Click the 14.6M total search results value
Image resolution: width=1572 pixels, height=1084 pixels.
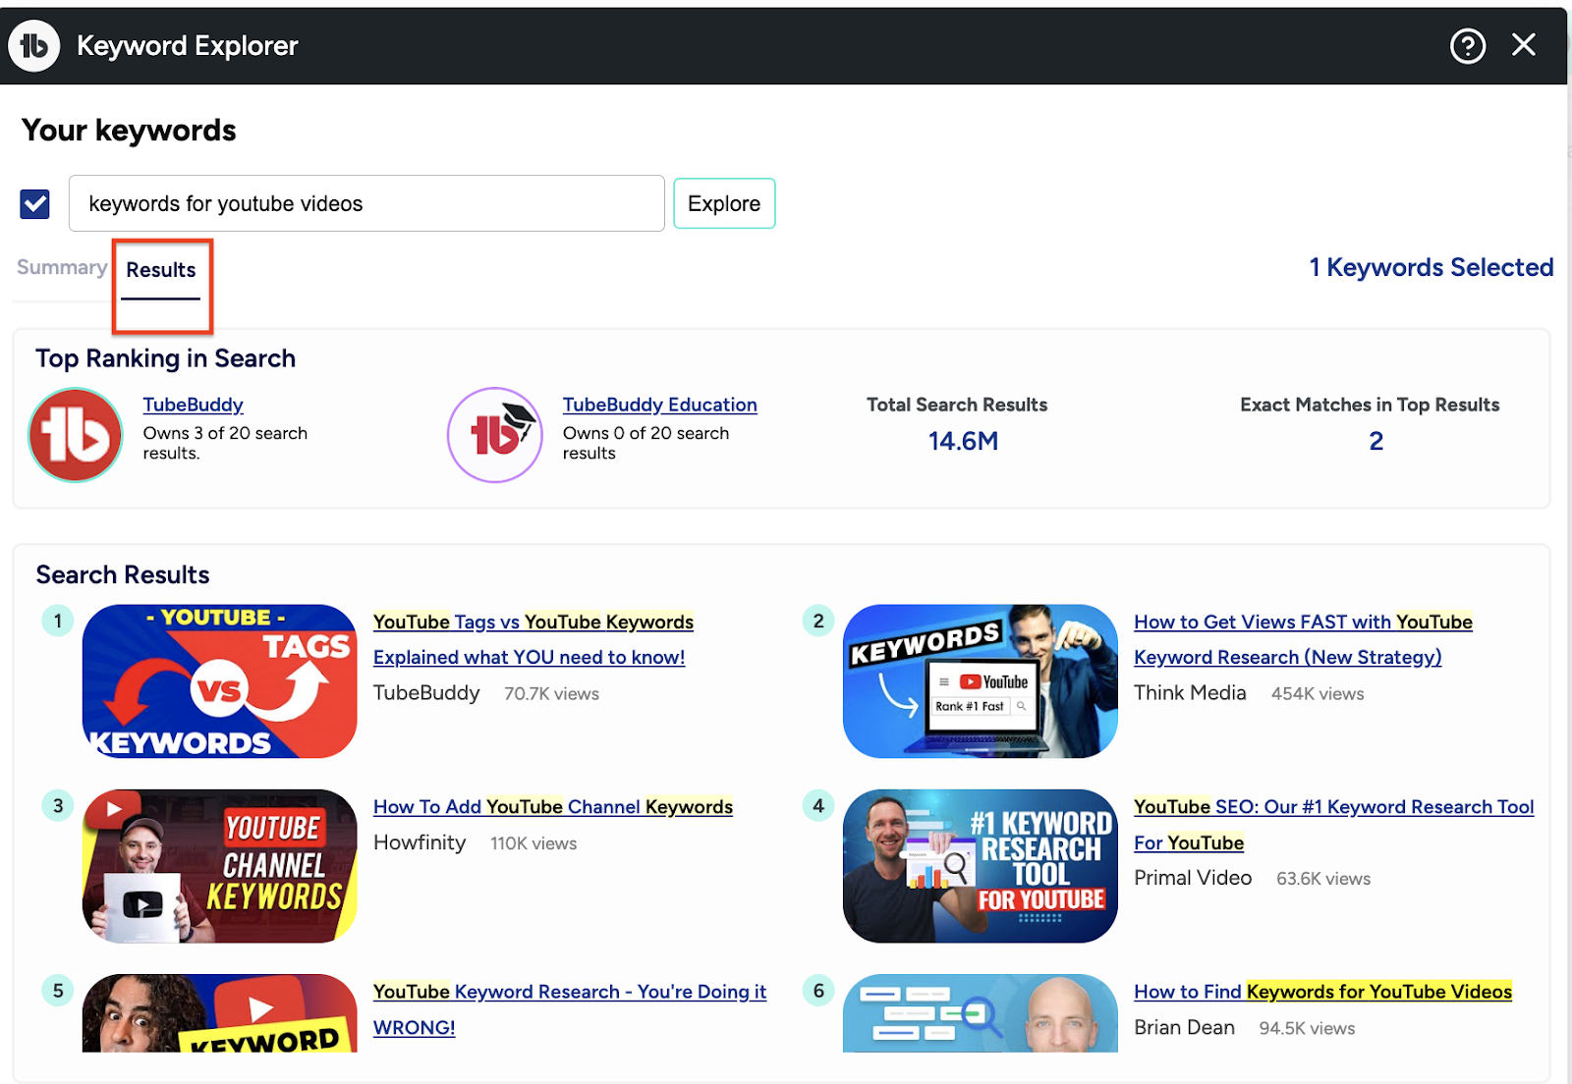[963, 441]
